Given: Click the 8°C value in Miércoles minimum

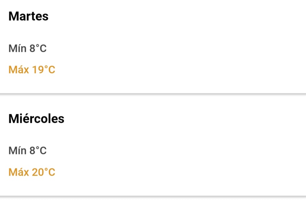Looking at the screenshot, I should pos(38,151).
